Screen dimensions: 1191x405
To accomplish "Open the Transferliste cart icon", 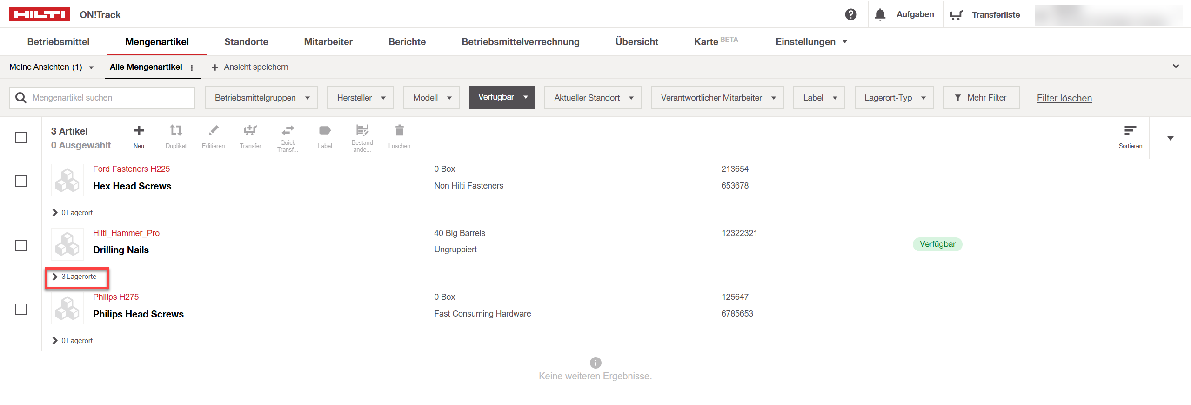I will point(956,15).
